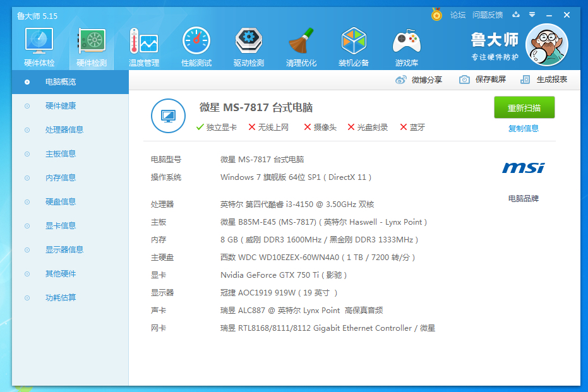Click the 蓝牙 red cross status

[412, 128]
